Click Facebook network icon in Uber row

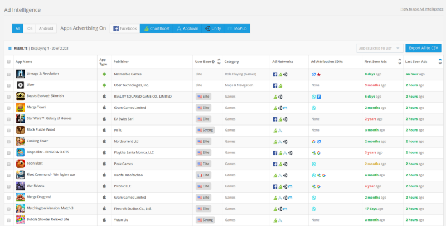(x=275, y=85)
